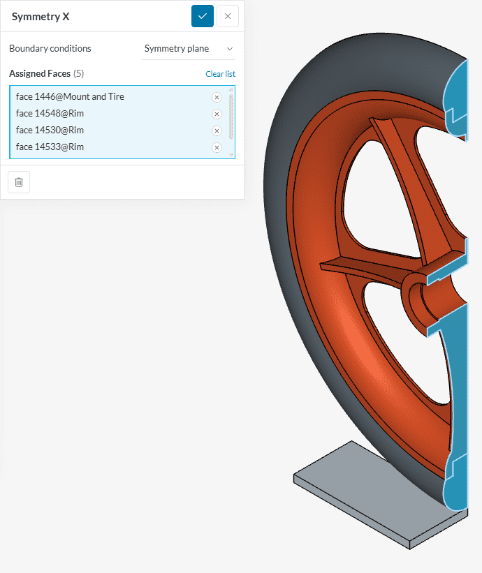
Task: Remove face 14530@Rim from assigned faces
Action: pyautogui.click(x=217, y=131)
